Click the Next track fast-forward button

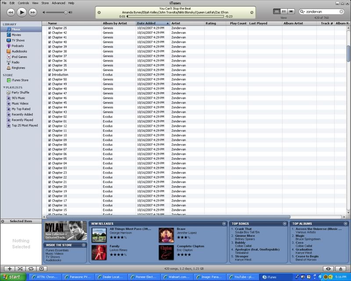coord(32,12)
